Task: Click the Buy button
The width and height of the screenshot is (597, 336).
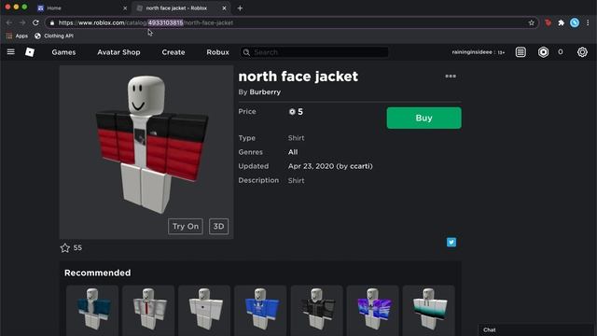Action: coord(423,118)
